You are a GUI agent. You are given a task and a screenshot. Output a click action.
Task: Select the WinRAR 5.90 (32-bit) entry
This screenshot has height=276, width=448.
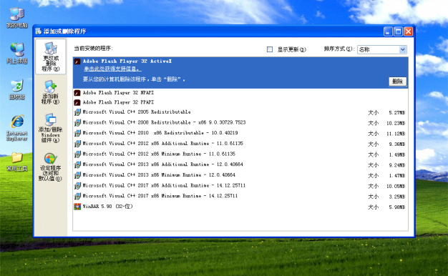click(x=240, y=207)
